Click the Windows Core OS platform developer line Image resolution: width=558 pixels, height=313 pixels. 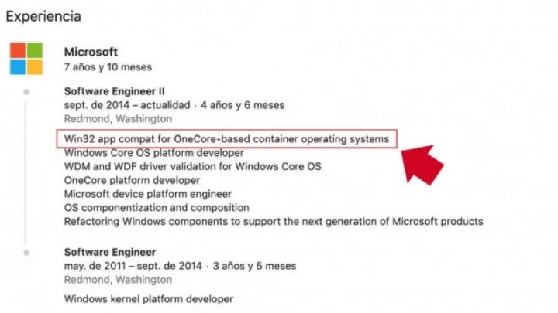click(x=153, y=152)
